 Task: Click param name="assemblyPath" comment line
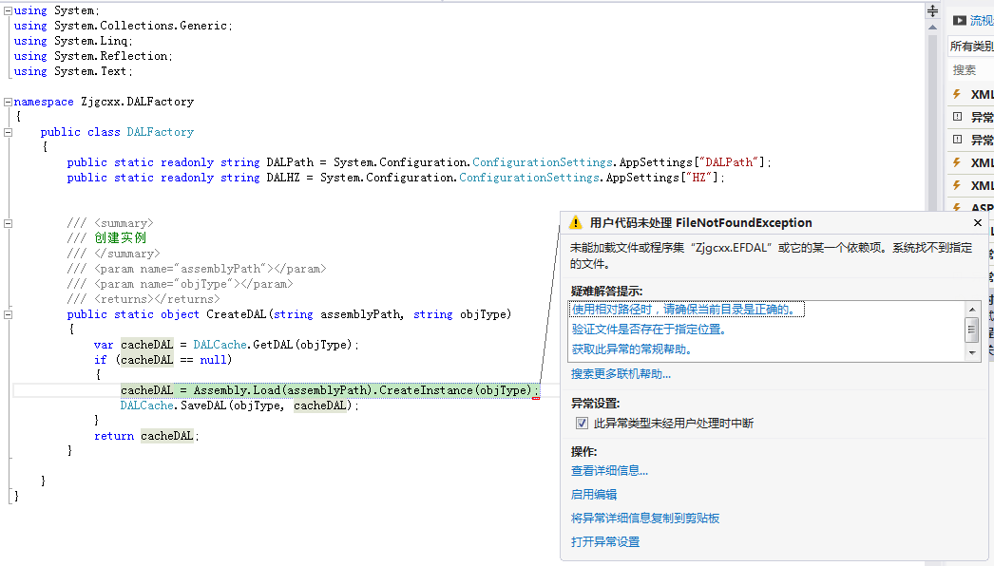point(197,269)
